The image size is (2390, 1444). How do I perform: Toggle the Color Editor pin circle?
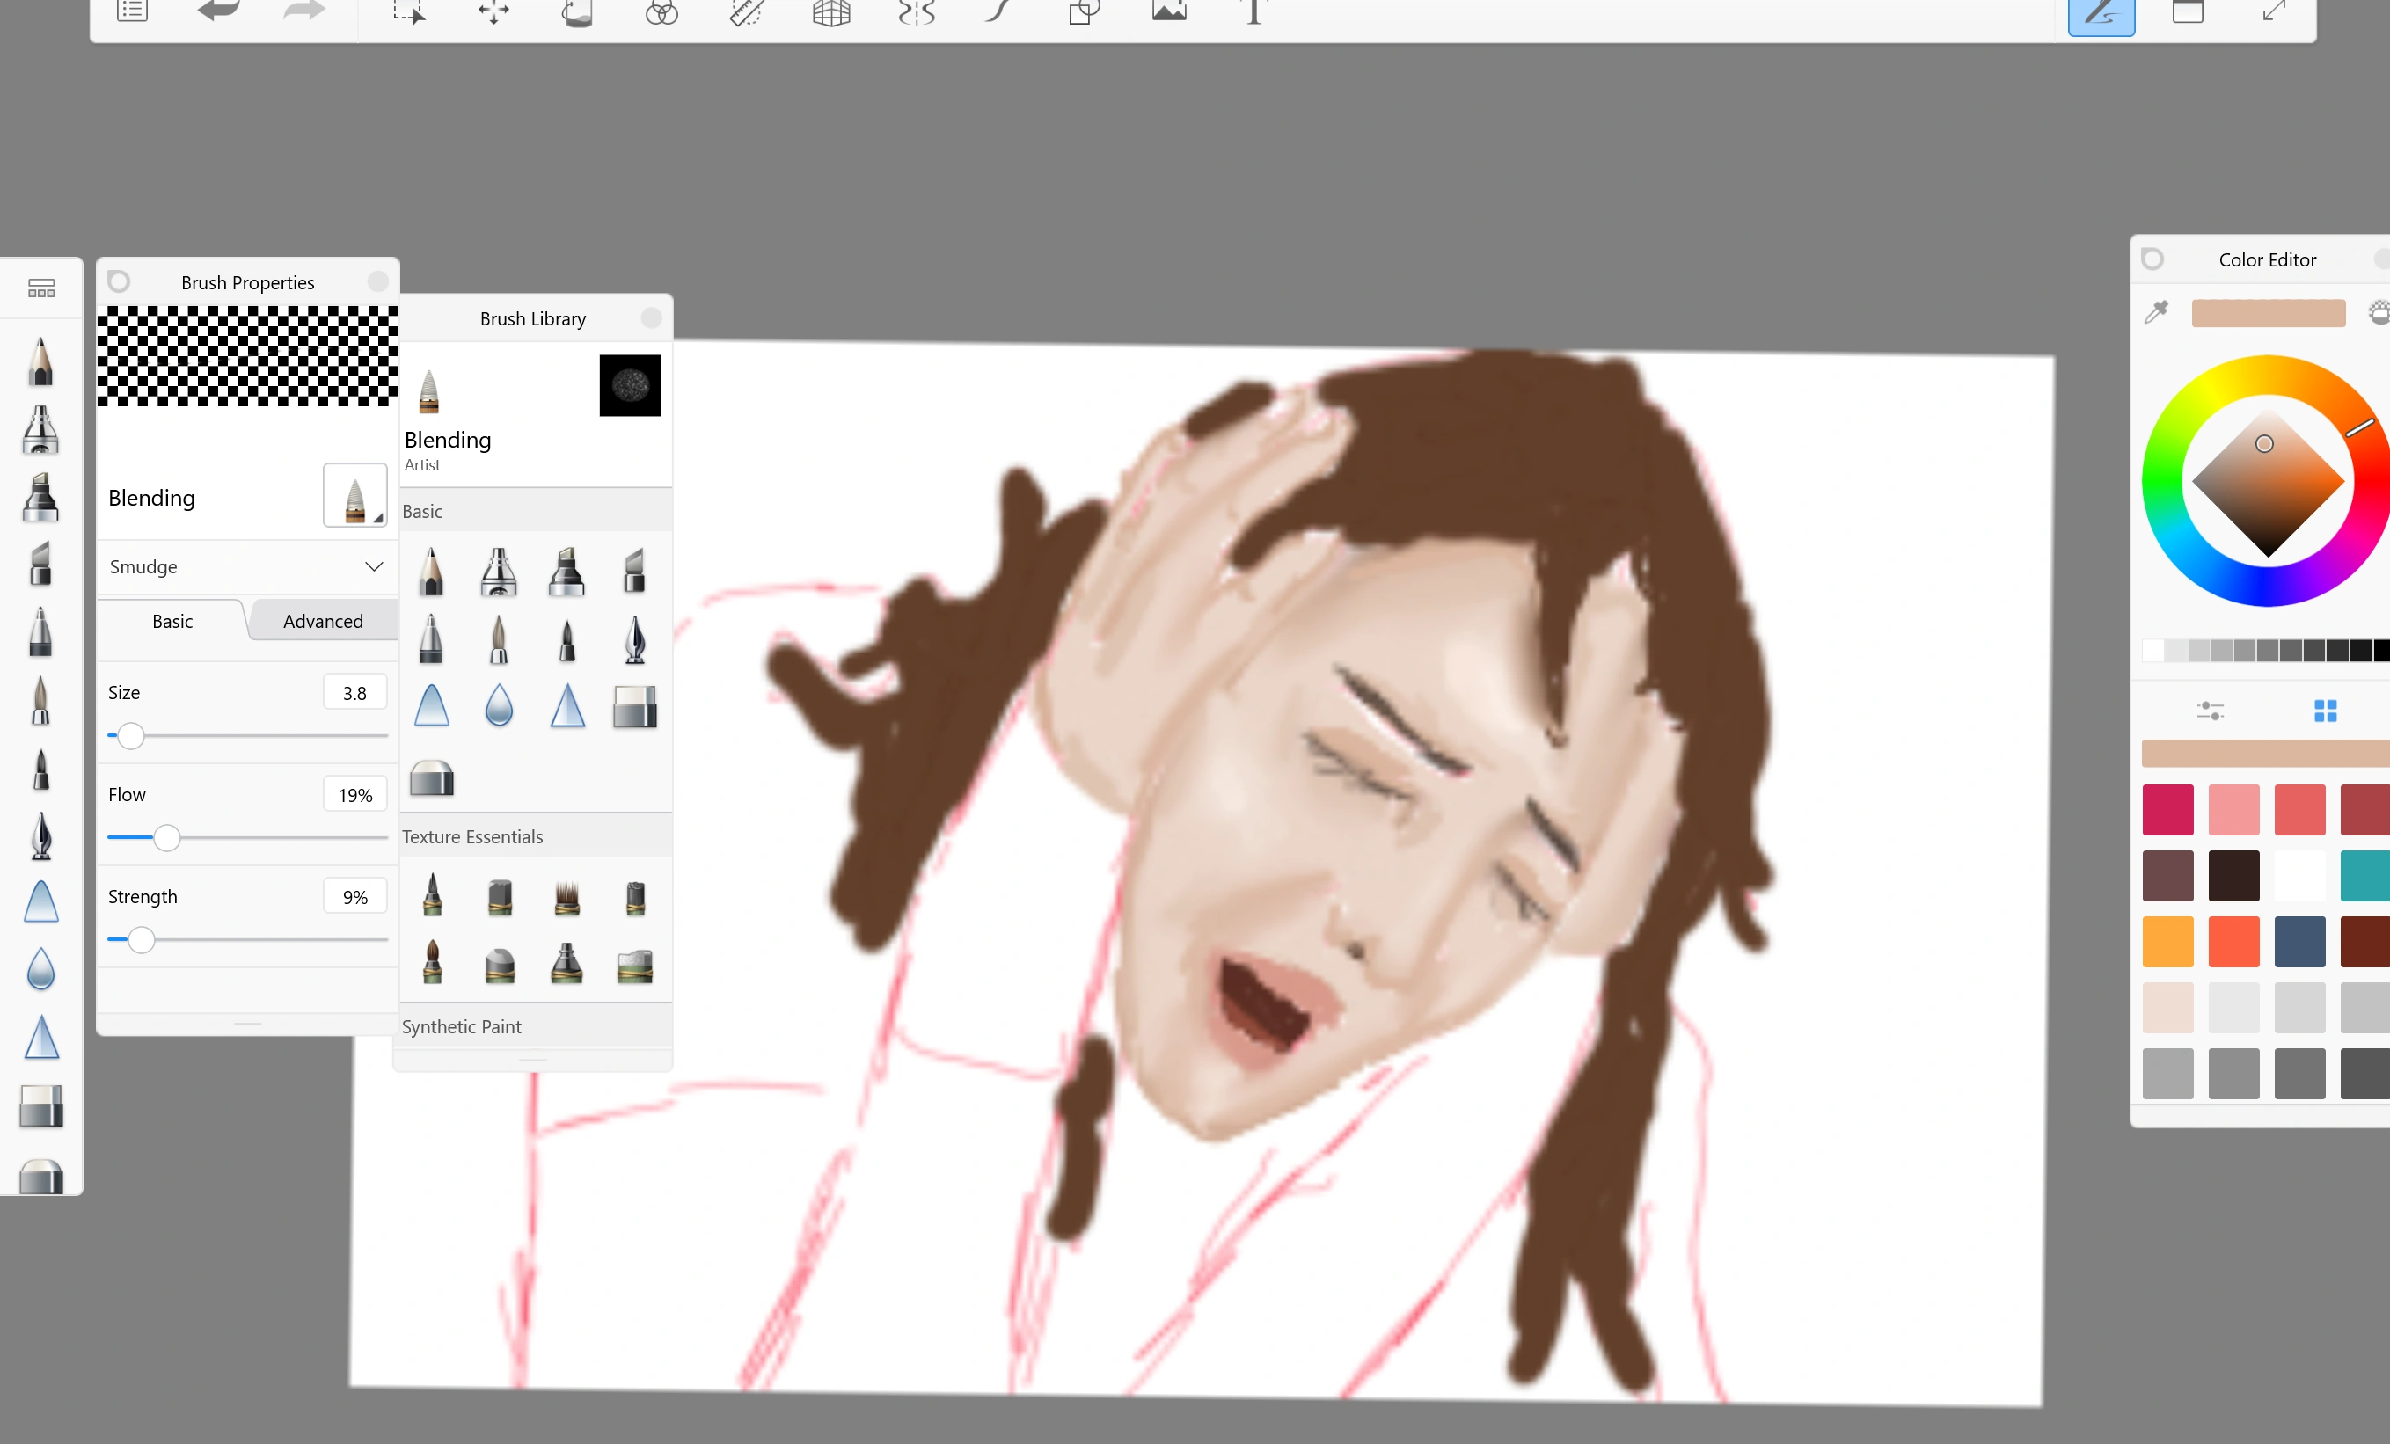pyautogui.click(x=2152, y=259)
